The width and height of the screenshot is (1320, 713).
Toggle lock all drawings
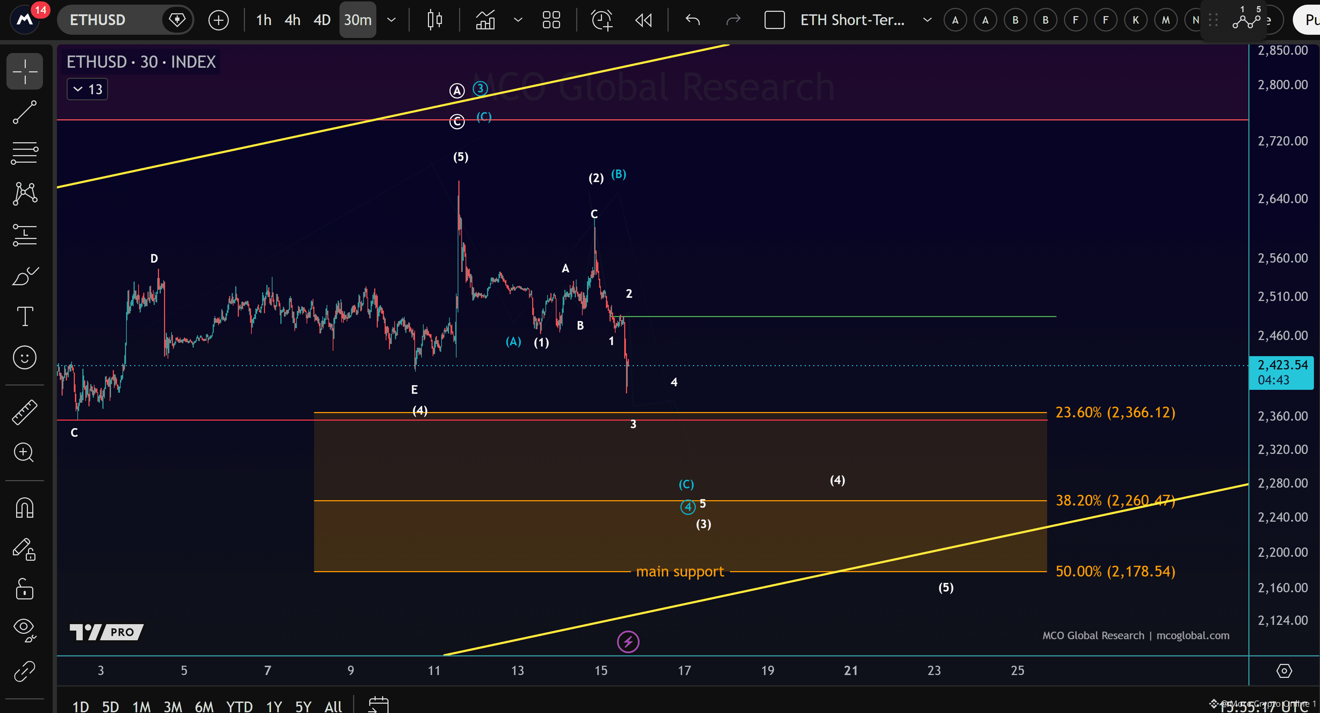click(25, 589)
